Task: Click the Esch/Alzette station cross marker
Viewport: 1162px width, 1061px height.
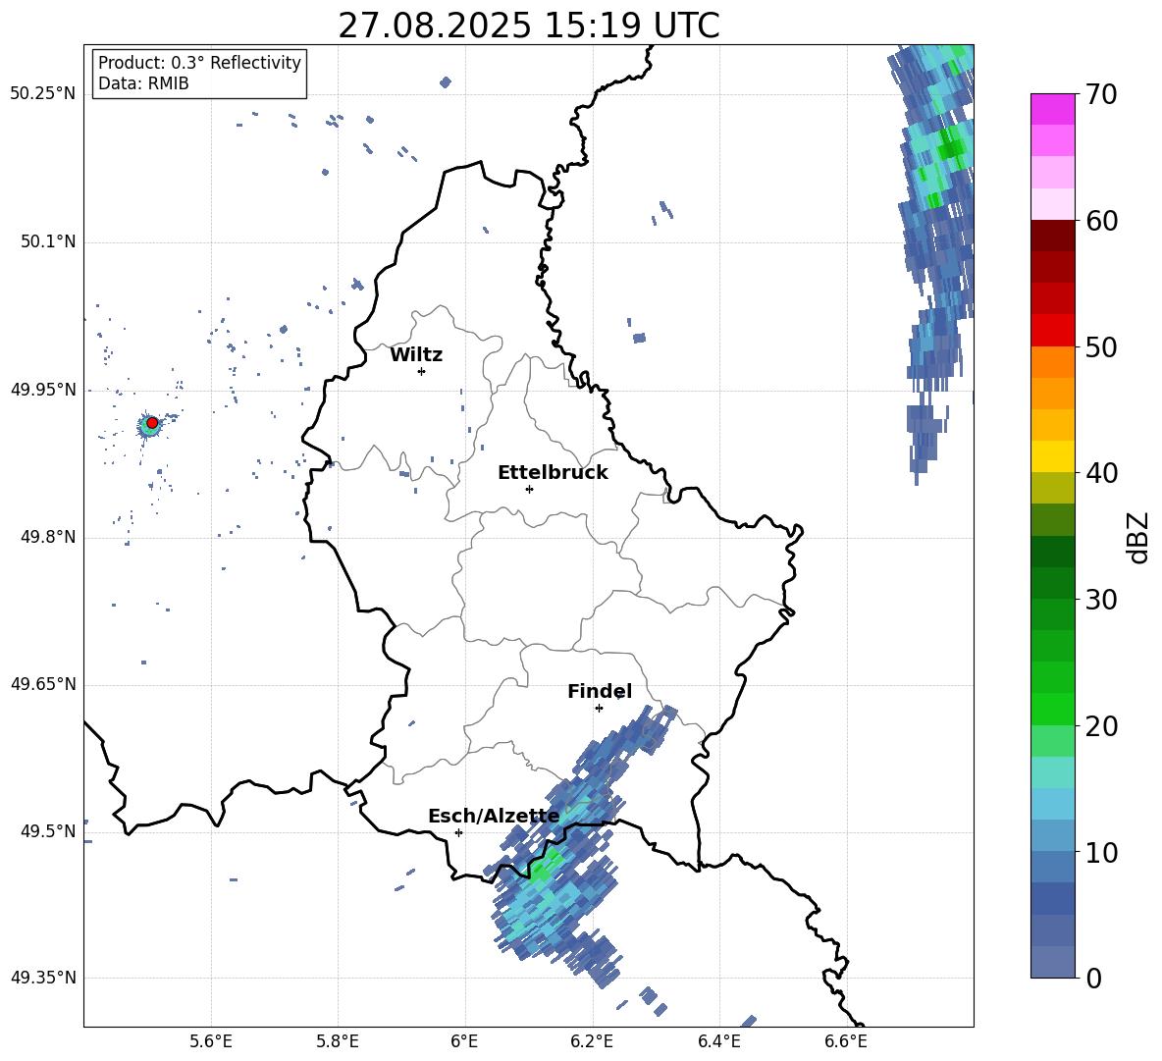Action: click(458, 832)
